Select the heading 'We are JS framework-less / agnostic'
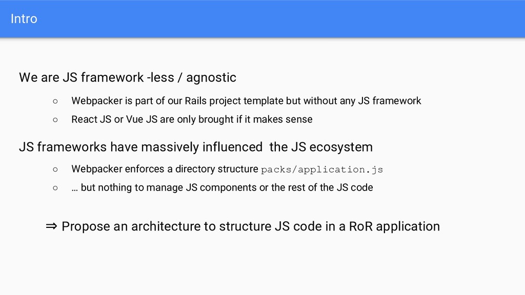 click(x=128, y=78)
